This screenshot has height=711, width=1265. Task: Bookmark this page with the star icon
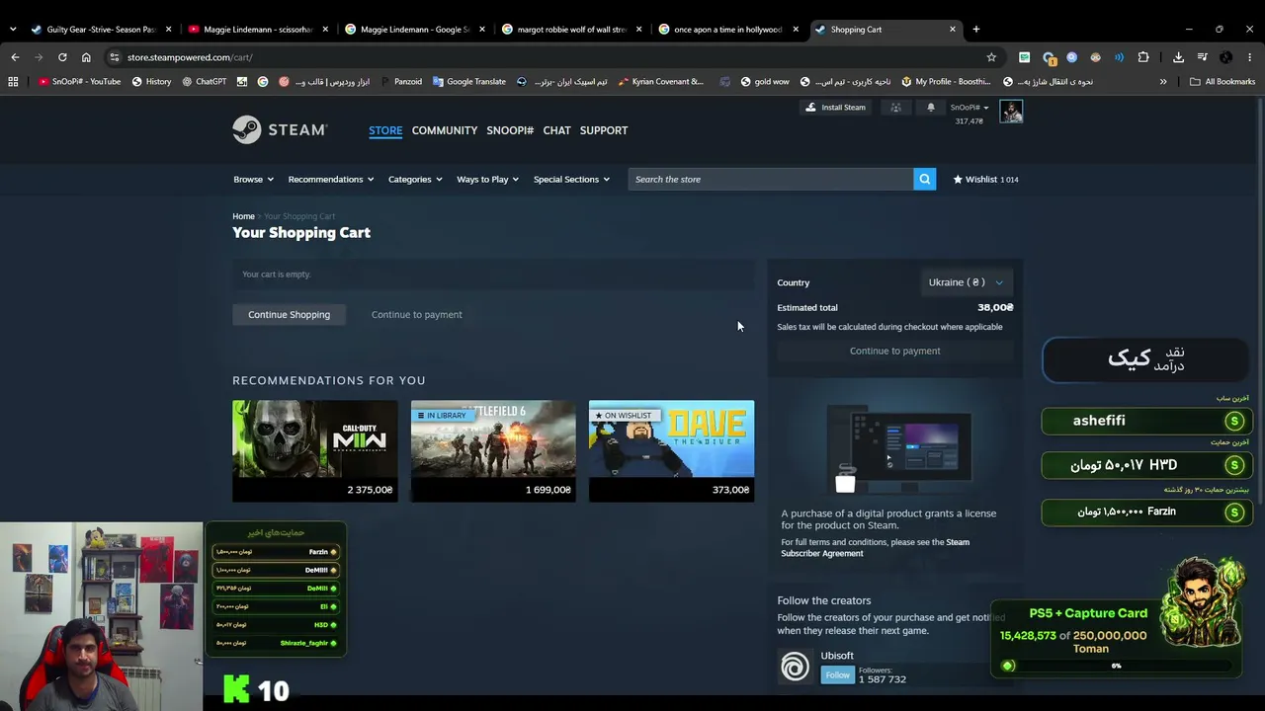pyautogui.click(x=991, y=57)
